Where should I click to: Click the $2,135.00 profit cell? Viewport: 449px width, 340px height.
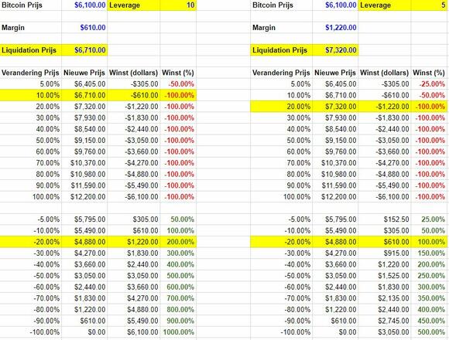click(385, 298)
